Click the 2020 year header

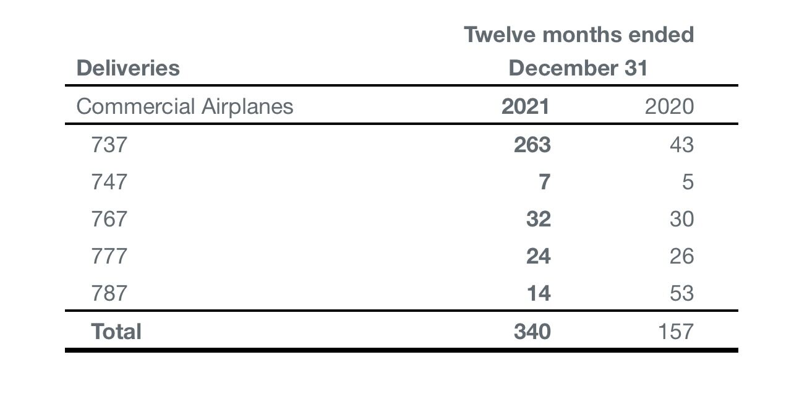[669, 106]
